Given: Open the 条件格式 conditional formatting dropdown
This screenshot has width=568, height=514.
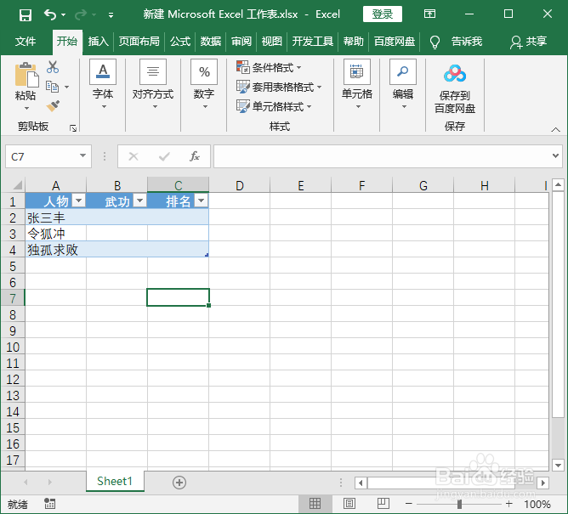Looking at the screenshot, I should coord(269,67).
